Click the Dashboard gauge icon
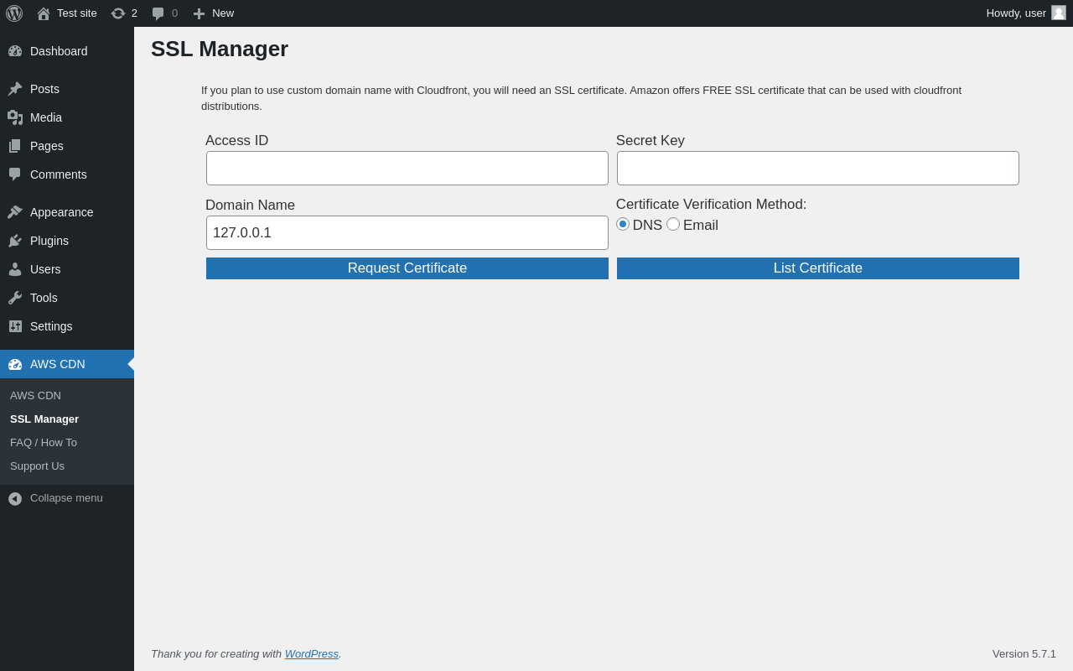1073x671 pixels. pos(15,51)
